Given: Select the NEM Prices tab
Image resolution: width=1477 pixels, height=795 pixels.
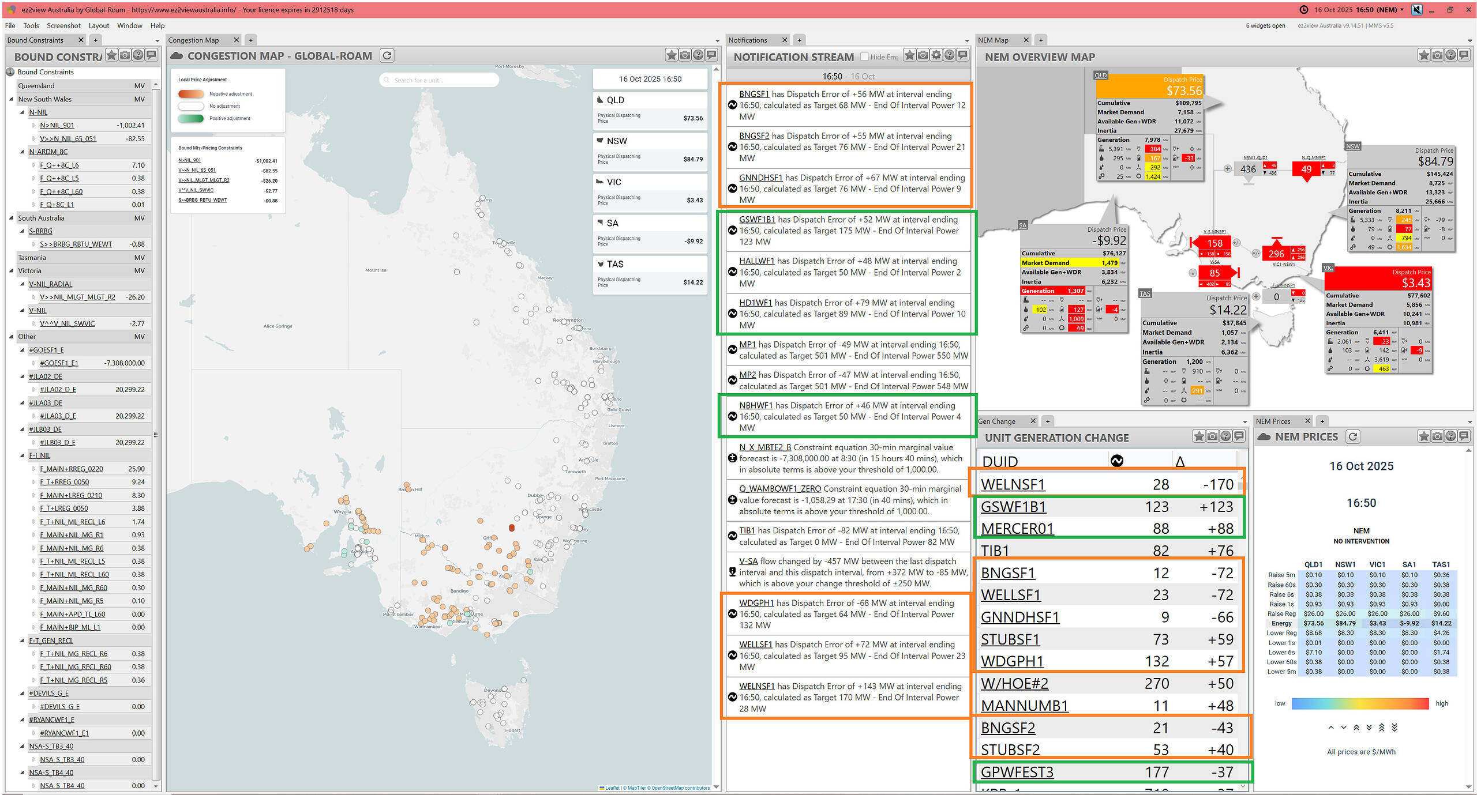Looking at the screenshot, I should pyautogui.click(x=1273, y=421).
